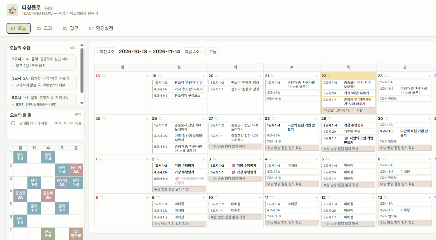Screen dimensions: 436x240
Task: Add an entry with plus on date 21
Action: click(317, 76)
